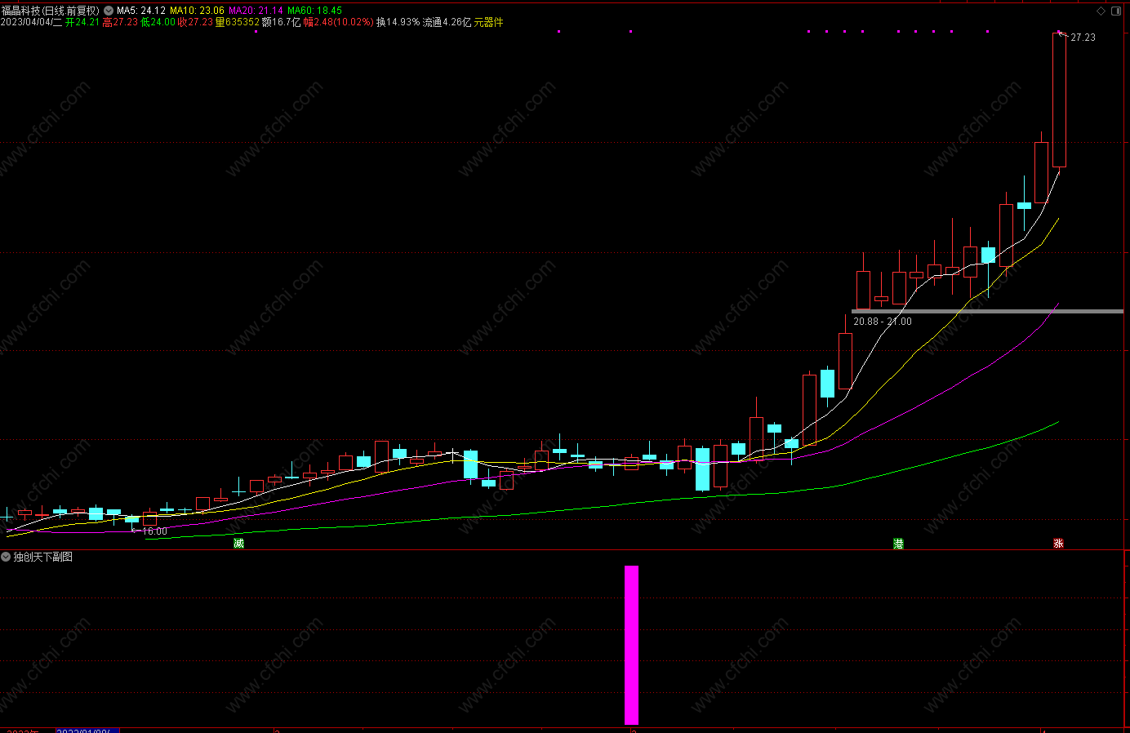
Task: Click the 换14.93% turnover rate text
Action: pyautogui.click(x=398, y=22)
